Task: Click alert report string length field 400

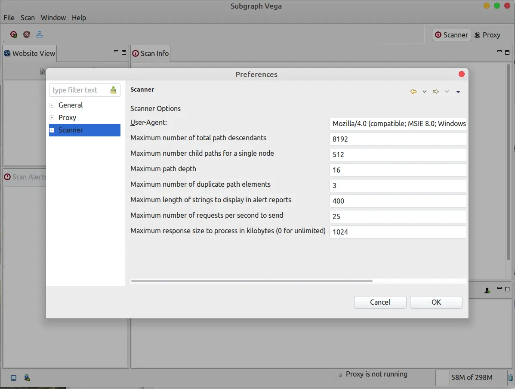Action: 398,201
